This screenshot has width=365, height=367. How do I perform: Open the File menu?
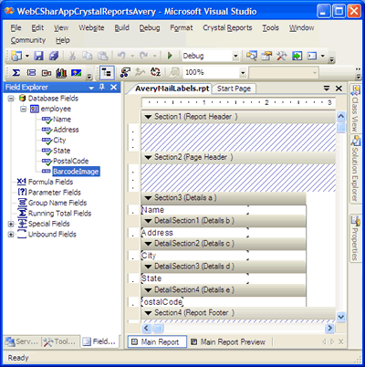[x=16, y=27]
